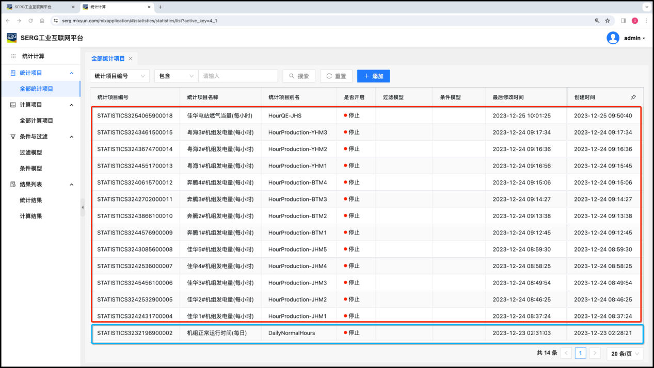This screenshot has height=368, width=654.
Task: Open the 包含 condition dropdown
Action: click(176, 76)
